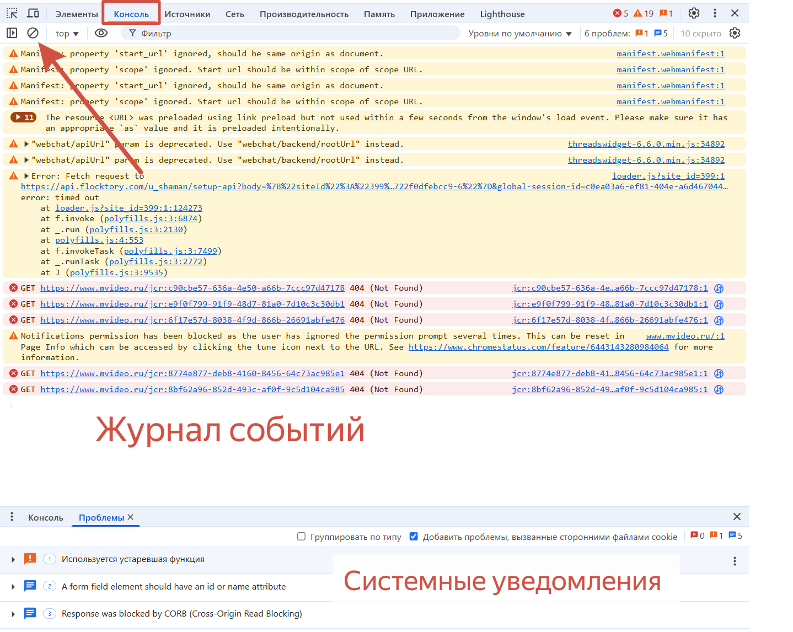
Task: Uncheck third-party cookie problems checkbox
Action: (x=414, y=537)
